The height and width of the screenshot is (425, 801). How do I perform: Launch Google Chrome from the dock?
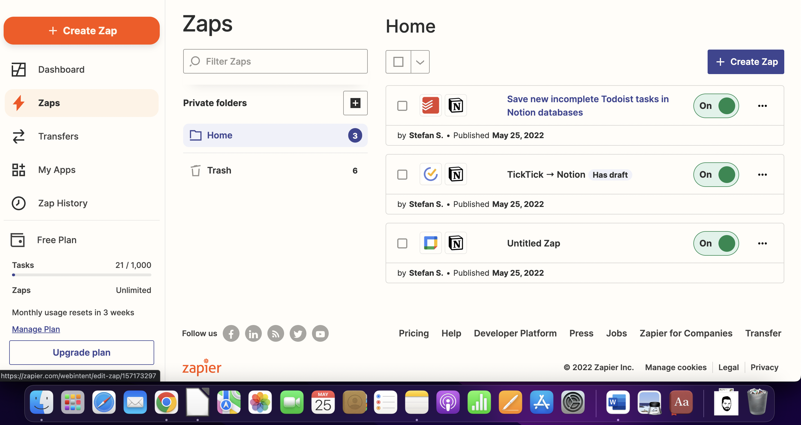tap(166, 402)
